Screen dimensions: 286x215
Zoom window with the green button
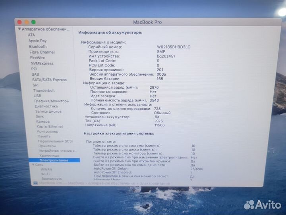point(33,22)
